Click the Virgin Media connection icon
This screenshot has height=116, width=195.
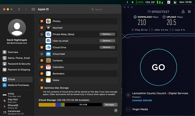click(x=128, y=109)
